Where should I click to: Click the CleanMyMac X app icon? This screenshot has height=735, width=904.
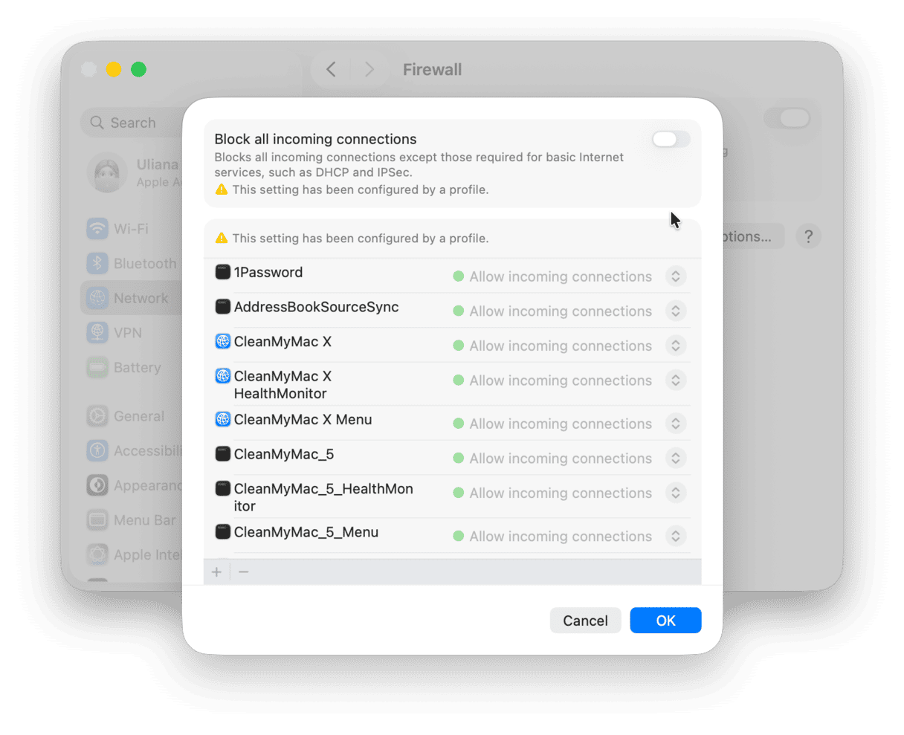[x=222, y=342]
